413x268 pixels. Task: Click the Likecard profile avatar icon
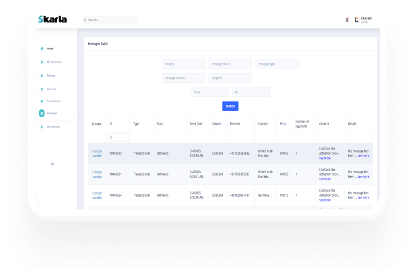pyautogui.click(x=357, y=20)
